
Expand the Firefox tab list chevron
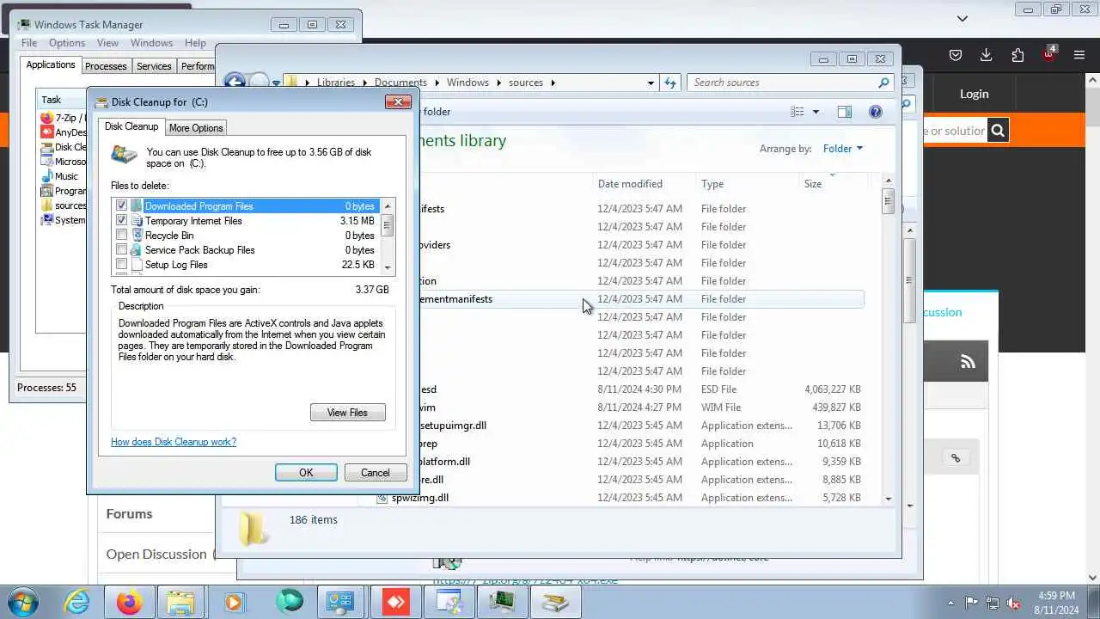point(962,18)
